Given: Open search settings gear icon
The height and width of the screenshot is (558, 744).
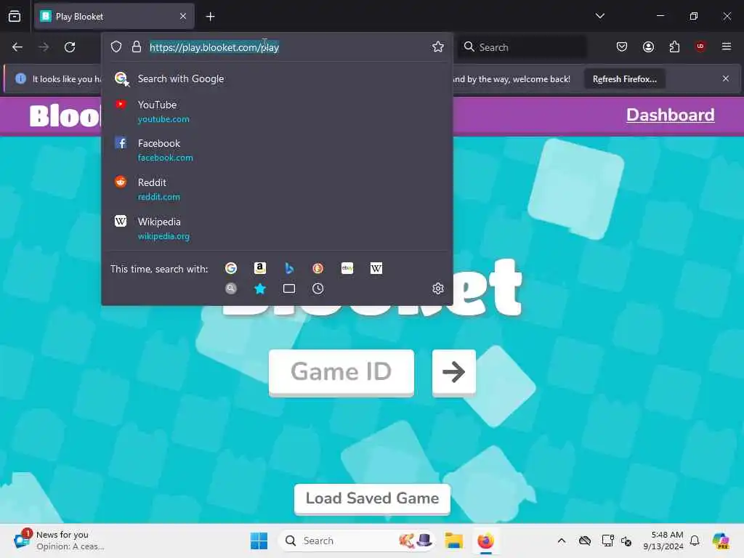Looking at the screenshot, I should (x=438, y=288).
